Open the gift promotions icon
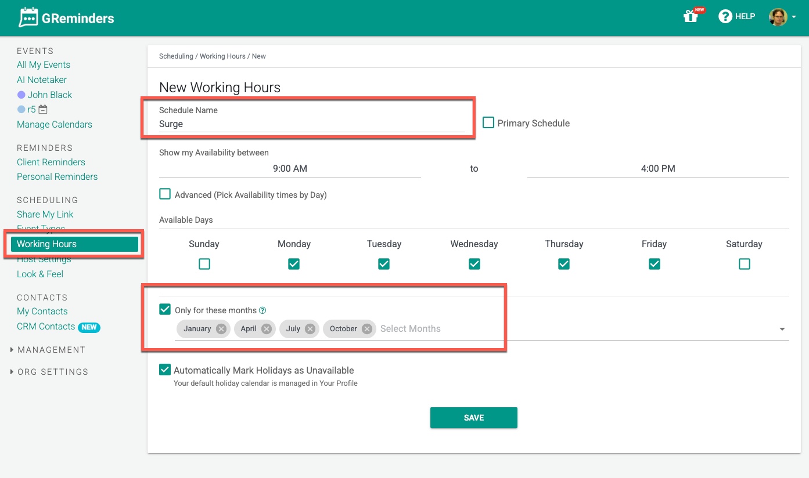Screen dimensions: 809x478 [x=690, y=17]
